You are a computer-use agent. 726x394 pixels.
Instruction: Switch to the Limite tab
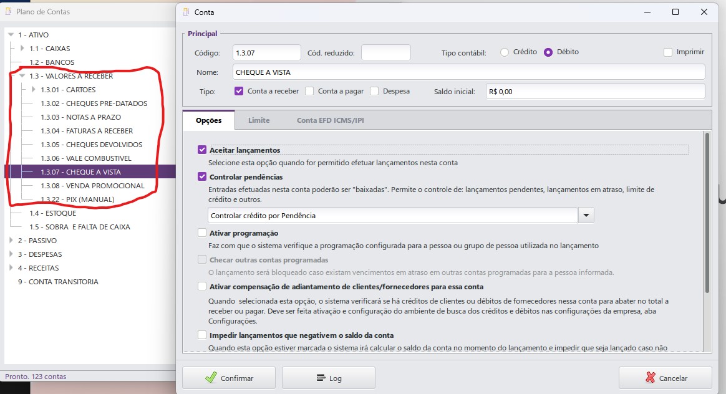[x=259, y=120]
